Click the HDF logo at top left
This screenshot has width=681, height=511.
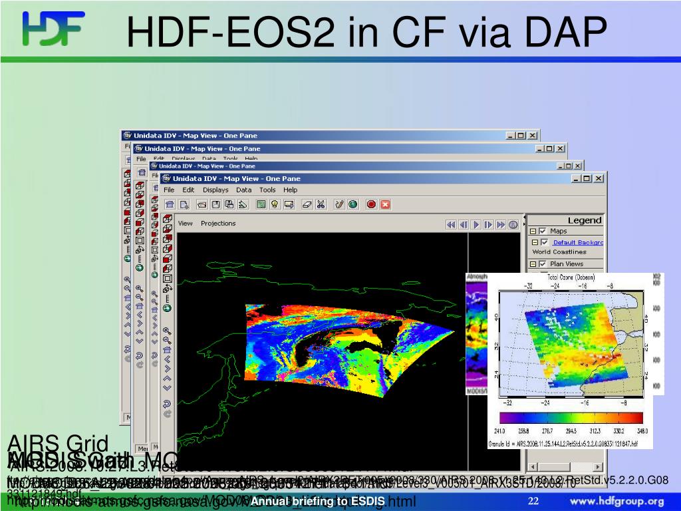click(x=54, y=28)
